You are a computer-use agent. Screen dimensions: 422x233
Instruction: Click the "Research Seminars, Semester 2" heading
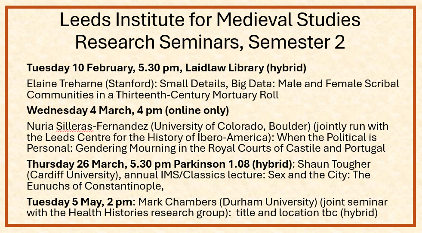pos(210,41)
